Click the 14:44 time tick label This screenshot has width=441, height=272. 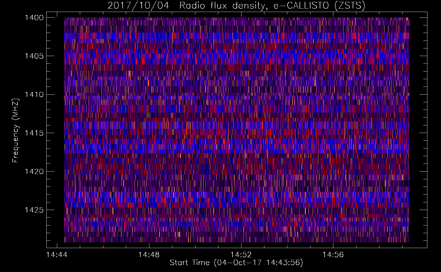click(x=57, y=255)
